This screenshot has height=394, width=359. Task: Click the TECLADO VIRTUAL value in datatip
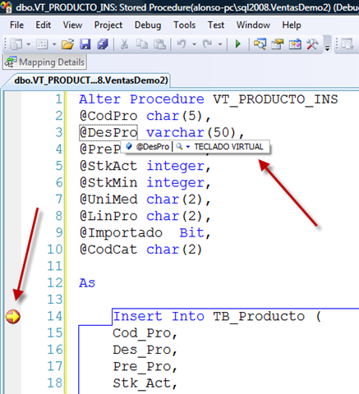228,147
